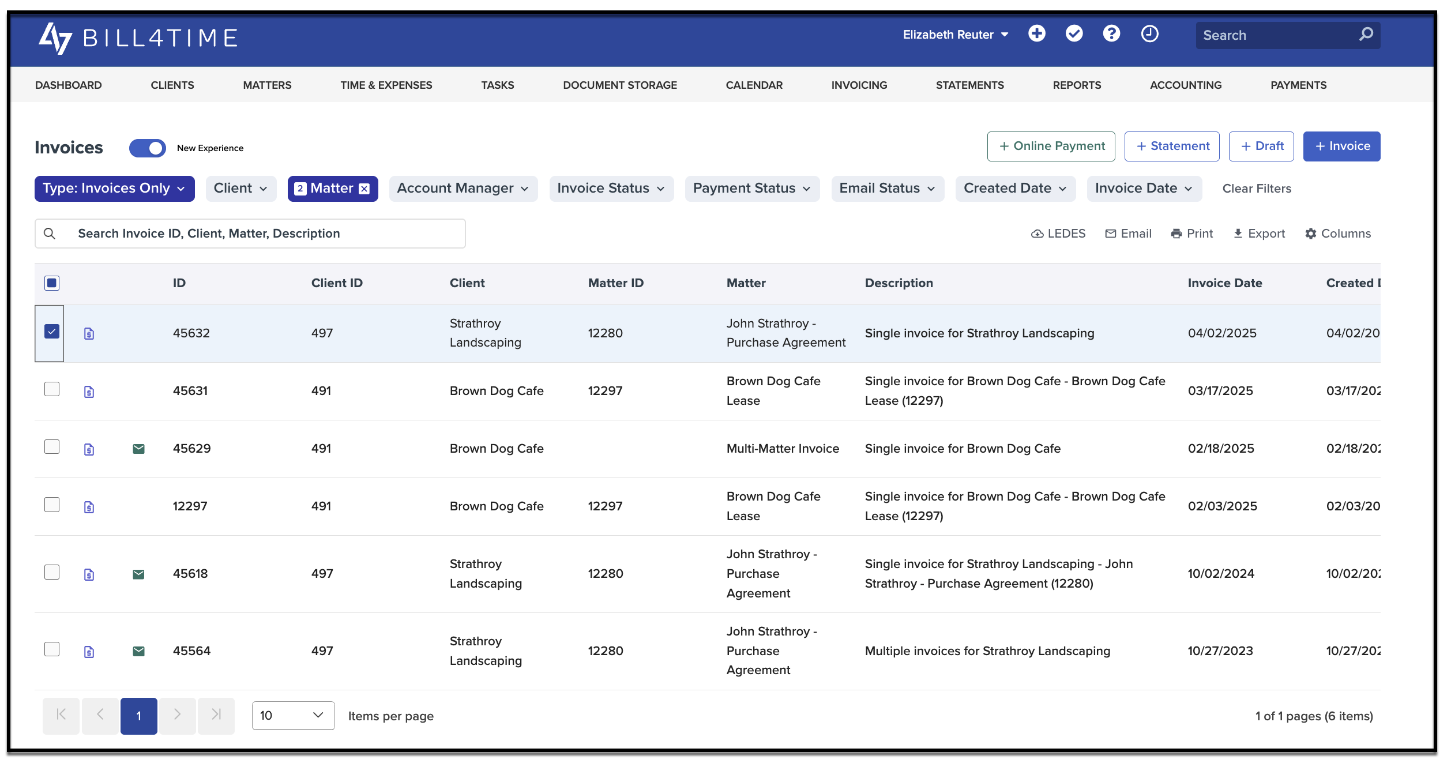Click the email sent envelope for invoice 45618
This screenshot has width=1451, height=767.
138,574
